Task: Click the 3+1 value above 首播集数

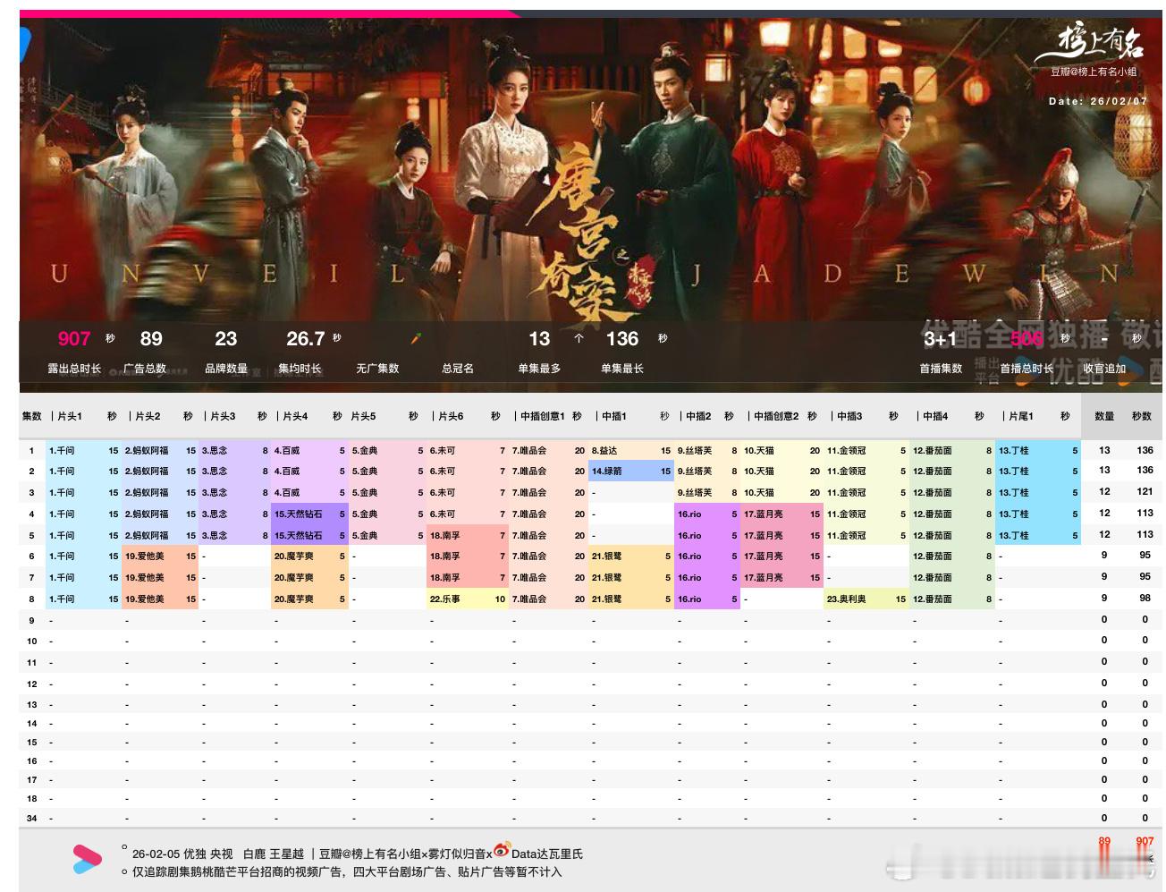Action: point(940,338)
